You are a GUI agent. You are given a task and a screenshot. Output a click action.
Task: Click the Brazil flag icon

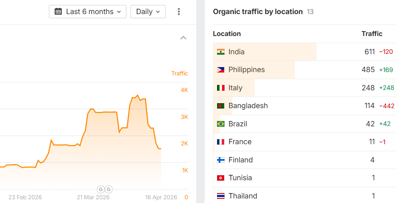pos(221,124)
